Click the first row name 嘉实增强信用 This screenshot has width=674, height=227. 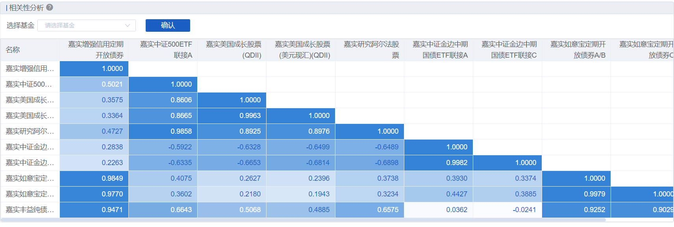(30, 69)
